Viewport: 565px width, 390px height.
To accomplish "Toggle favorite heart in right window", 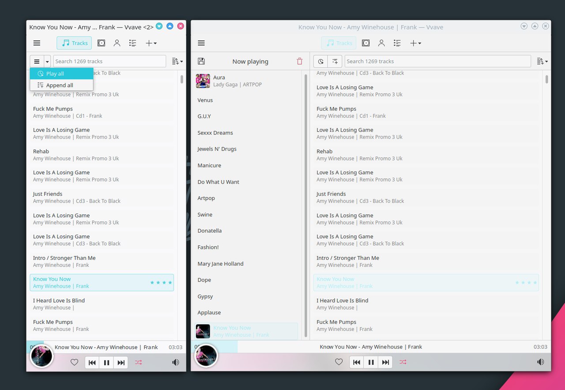I will (339, 362).
